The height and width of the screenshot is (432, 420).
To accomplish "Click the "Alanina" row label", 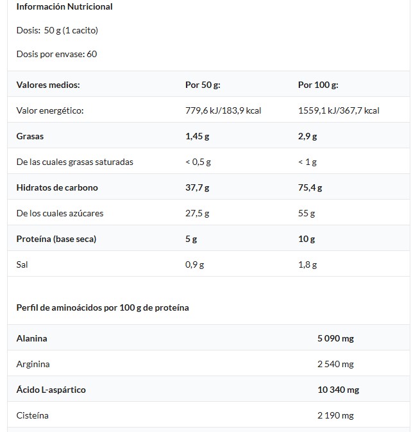I will click(x=31, y=338).
